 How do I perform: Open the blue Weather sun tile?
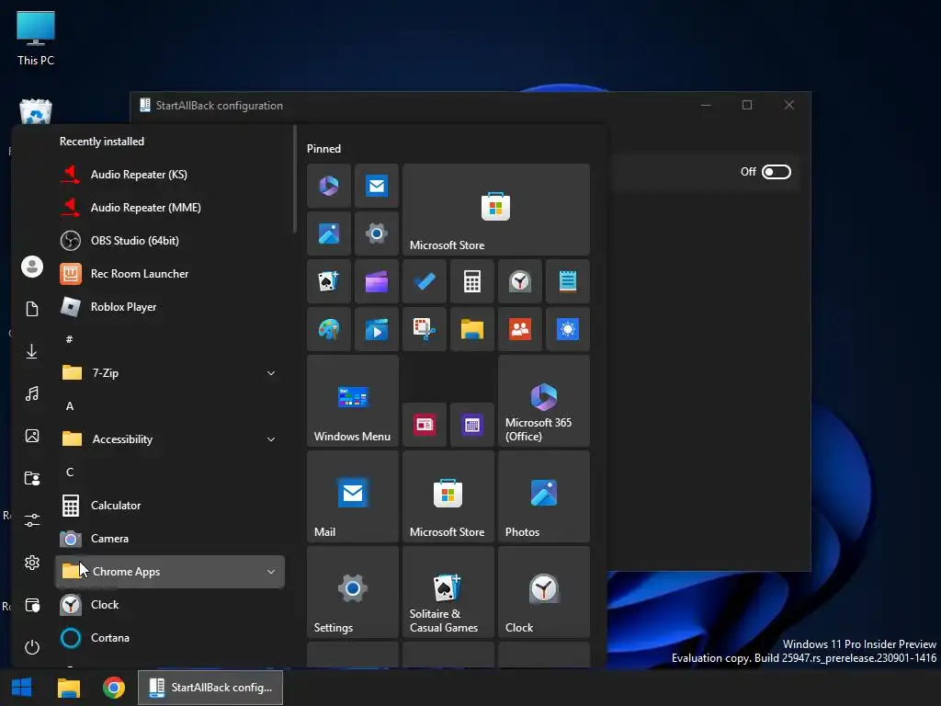(x=568, y=329)
